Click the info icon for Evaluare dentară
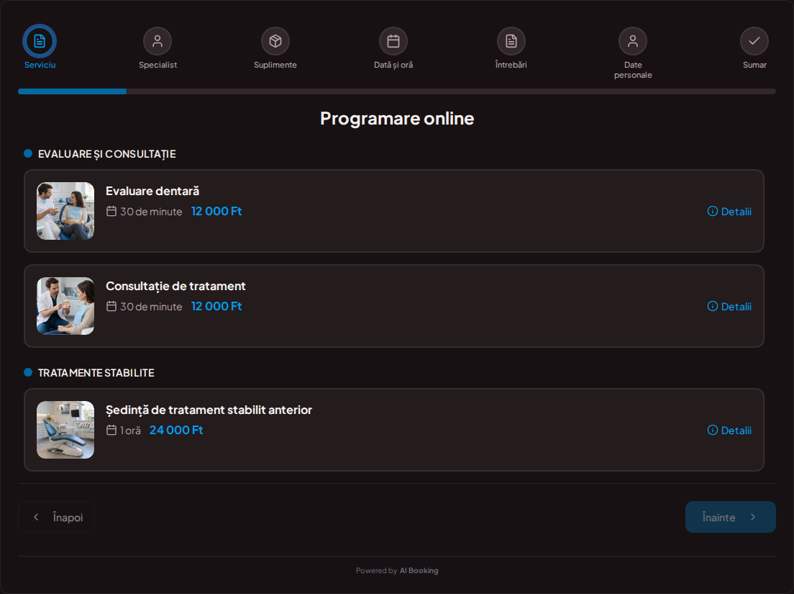Screen dimensions: 794x594 tap(713, 212)
